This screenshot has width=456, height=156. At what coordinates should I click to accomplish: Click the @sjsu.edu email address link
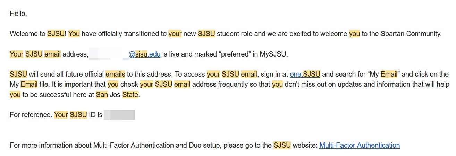[x=144, y=54]
